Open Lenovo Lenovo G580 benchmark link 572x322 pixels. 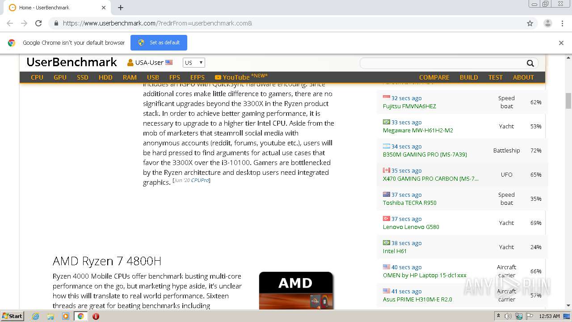(411, 227)
